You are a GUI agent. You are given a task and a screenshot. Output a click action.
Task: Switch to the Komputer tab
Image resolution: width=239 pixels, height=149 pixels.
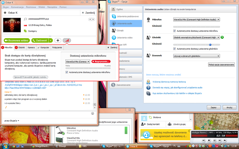click(x=43, y=48)
